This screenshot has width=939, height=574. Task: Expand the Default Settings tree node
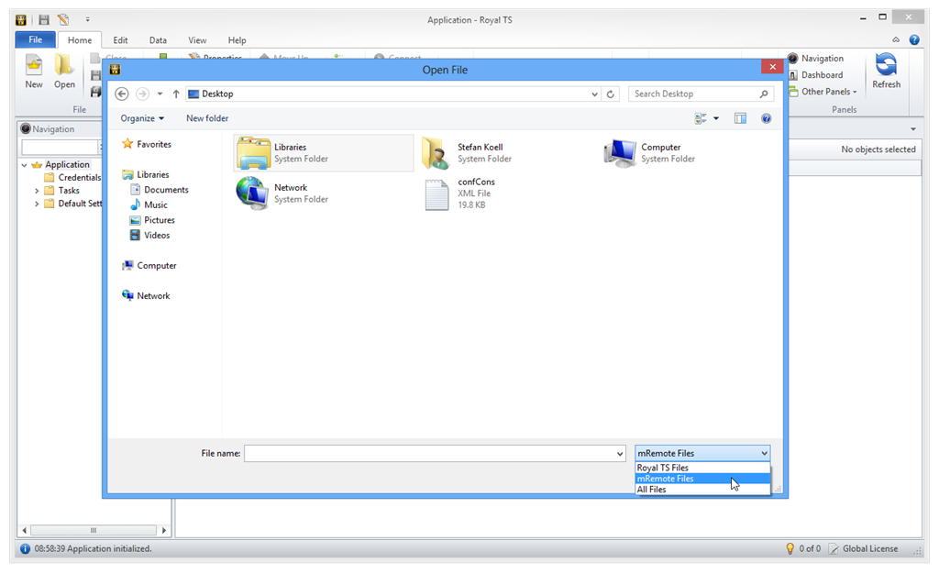tap(37, 204)
